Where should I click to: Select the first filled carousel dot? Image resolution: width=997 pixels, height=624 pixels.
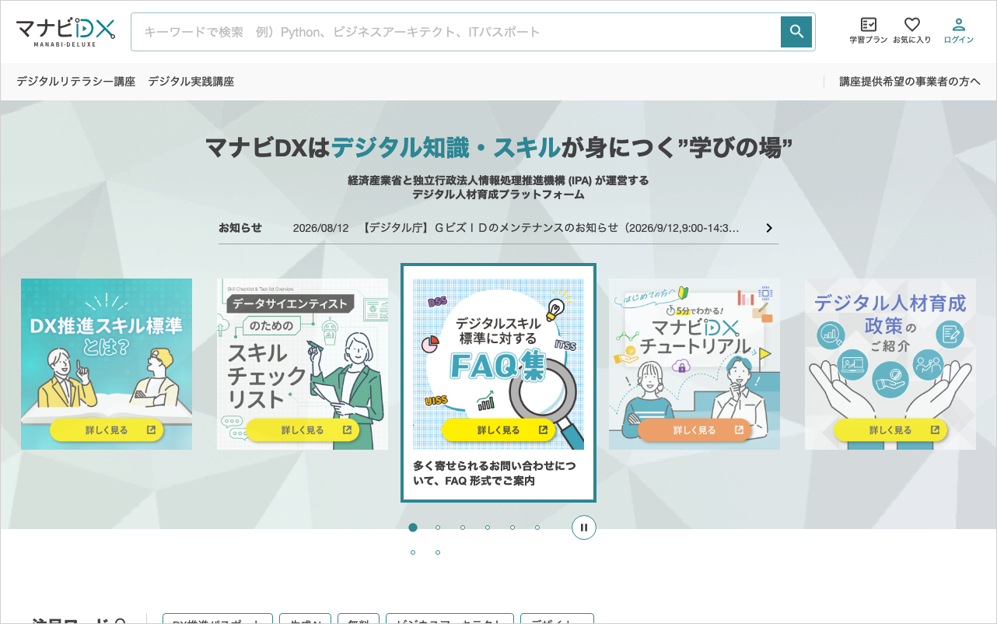(x=413, y=528)
